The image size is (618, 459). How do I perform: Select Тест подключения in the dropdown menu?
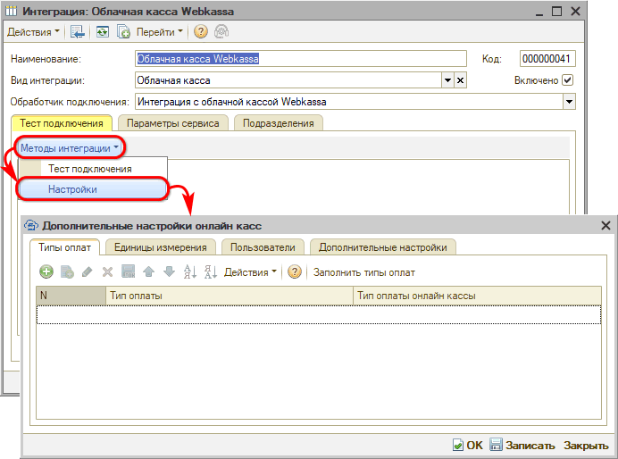click(89, 169)
